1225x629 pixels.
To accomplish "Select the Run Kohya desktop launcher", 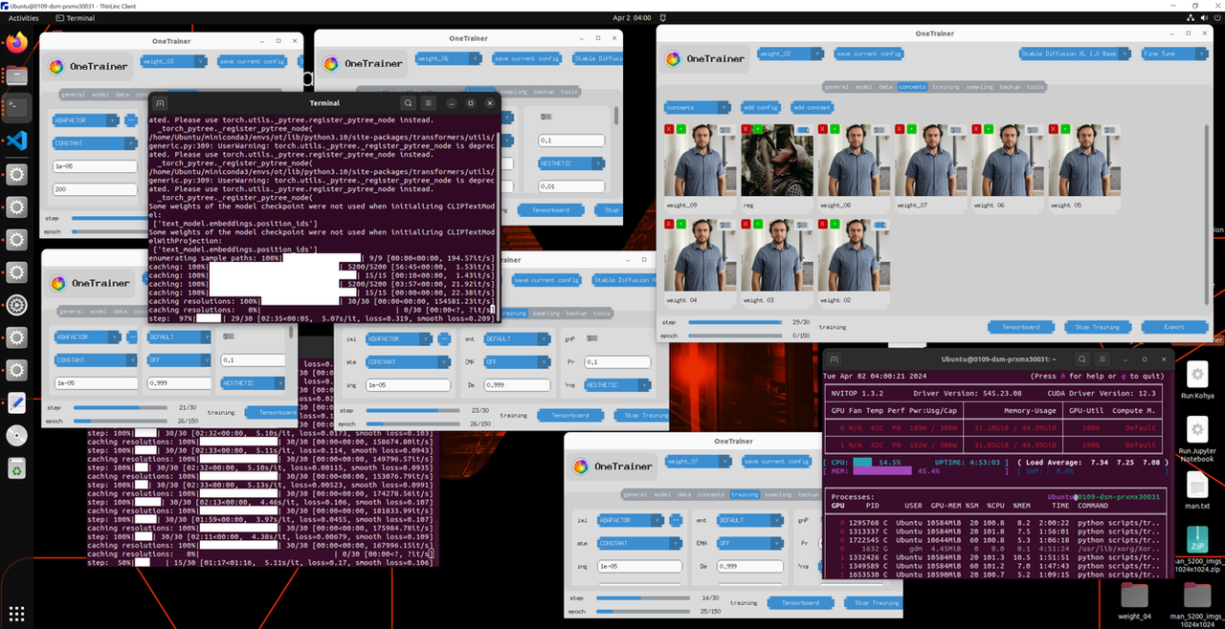I will point(1197,379).
